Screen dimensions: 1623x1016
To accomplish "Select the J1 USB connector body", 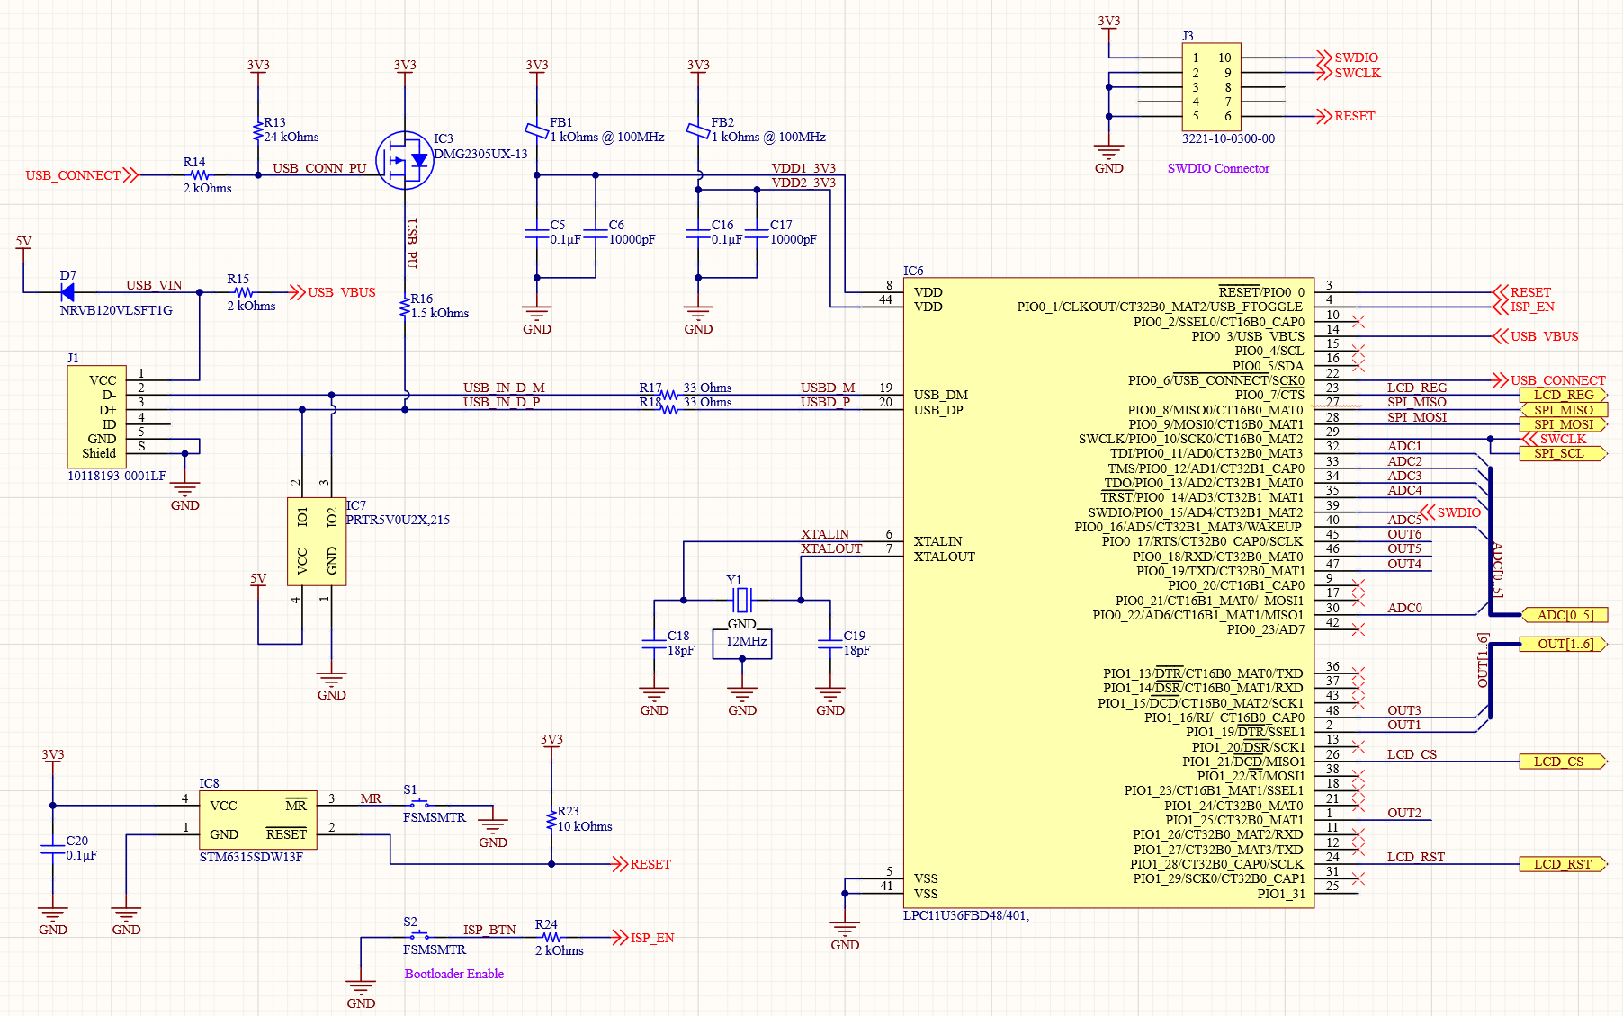I will tap(97, 417).
